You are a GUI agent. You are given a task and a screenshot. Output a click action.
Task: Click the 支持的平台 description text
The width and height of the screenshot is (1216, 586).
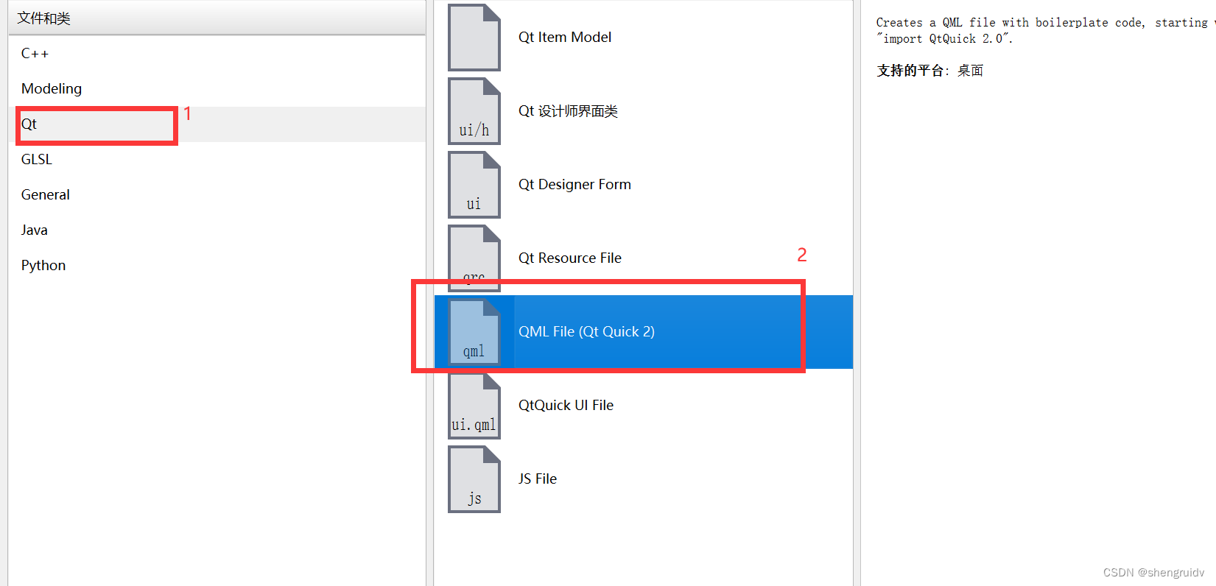point(929,71)
